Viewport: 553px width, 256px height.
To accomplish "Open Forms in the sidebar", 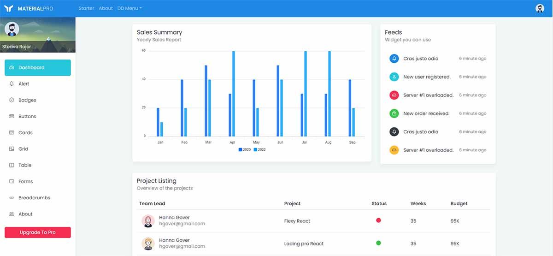I will (x=38, y=182).
